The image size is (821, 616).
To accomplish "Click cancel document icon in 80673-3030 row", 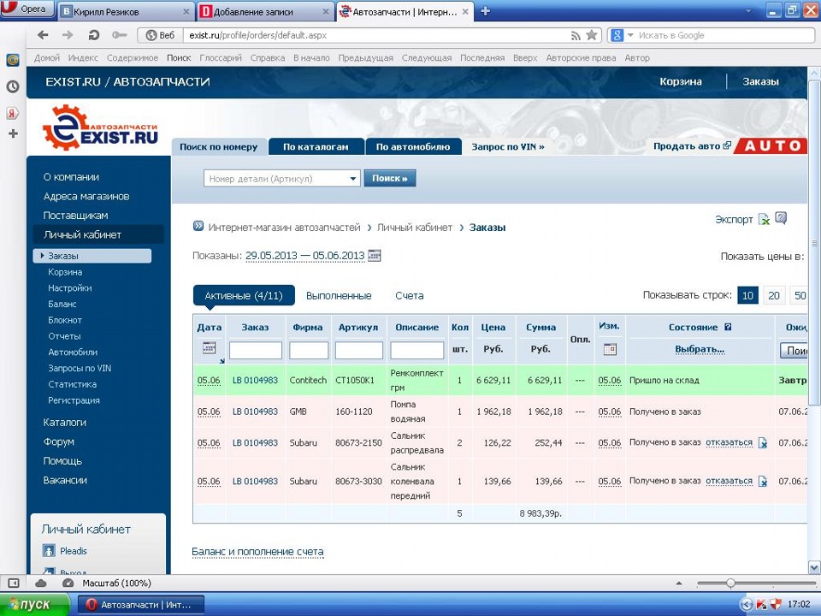I will pos(763,482).
